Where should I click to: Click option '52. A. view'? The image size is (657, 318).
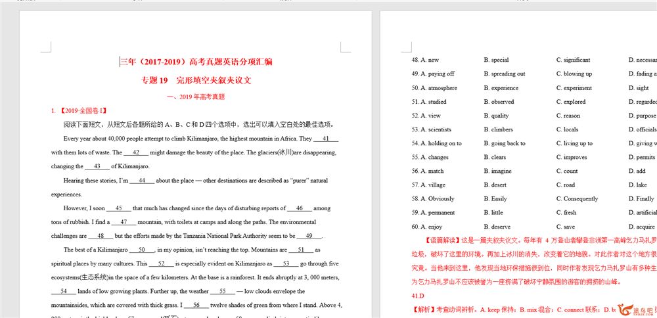[426, 116]
